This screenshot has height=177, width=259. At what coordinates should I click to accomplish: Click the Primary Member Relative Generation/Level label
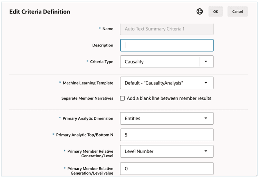coord(90,153)
